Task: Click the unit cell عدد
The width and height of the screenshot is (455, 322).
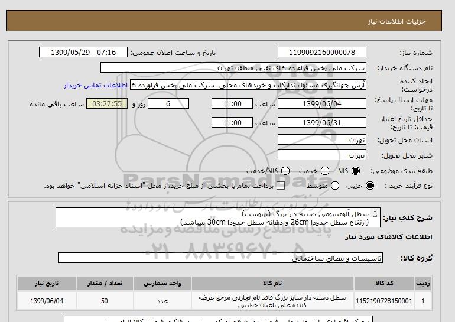Action: click(x=162, y=301)
